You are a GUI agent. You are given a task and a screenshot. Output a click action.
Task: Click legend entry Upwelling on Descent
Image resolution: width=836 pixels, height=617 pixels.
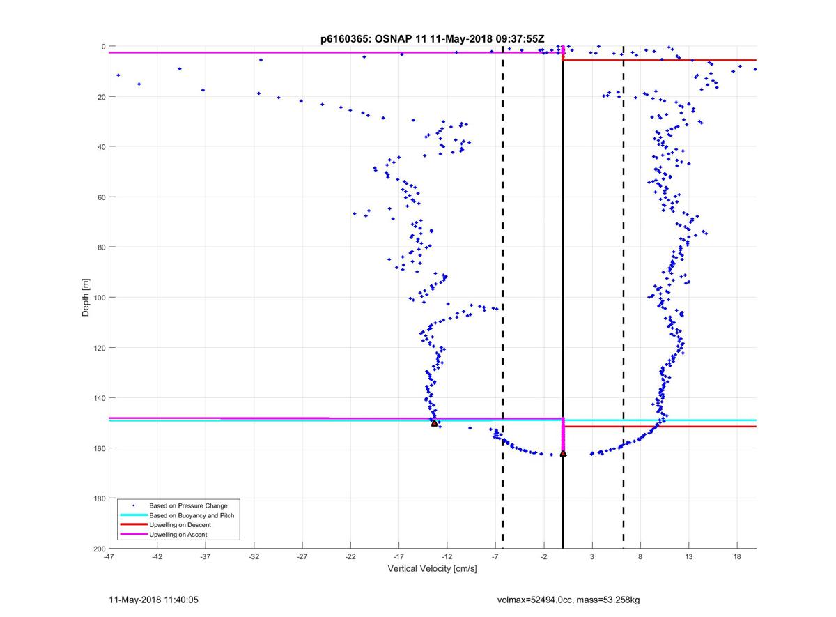pos(180,525)
